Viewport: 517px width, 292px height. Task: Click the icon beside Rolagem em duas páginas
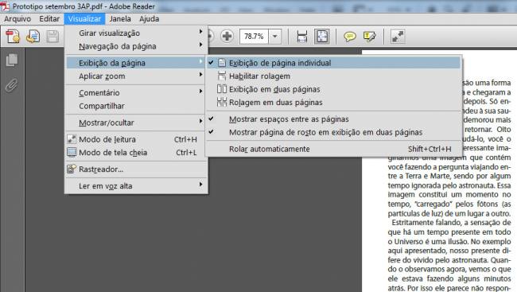pos(222,103)
